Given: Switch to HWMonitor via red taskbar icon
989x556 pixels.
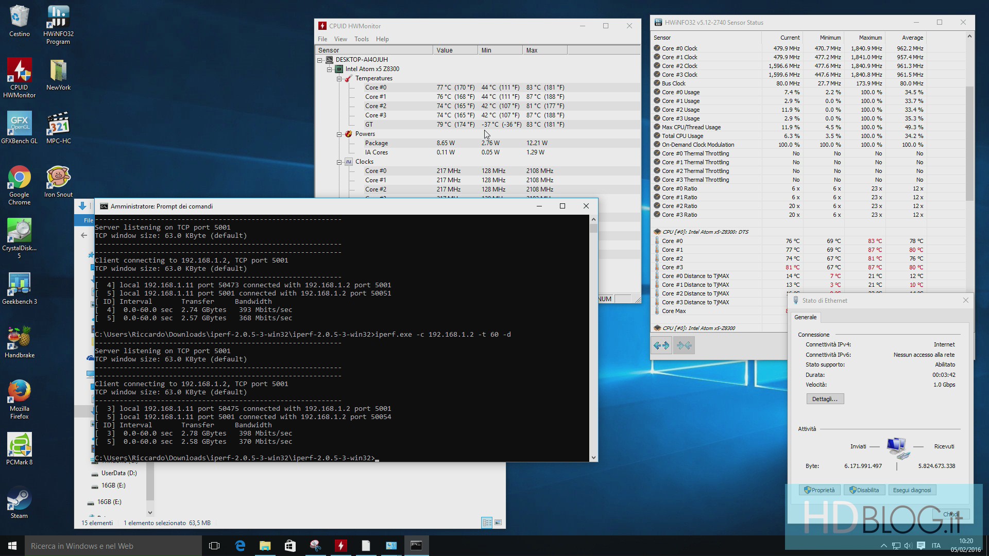Looking at the screenshot, I should click(x=340, y=546).
